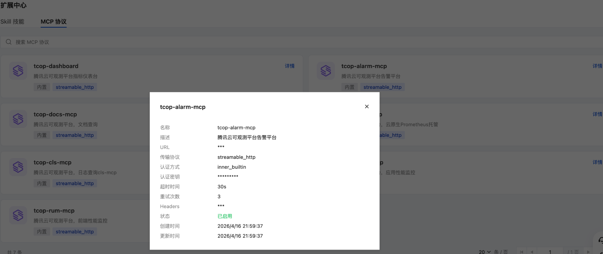Screen dimensions: 603x254
Task: Click the tcop-rum-mcp card icon
Action: click(x=18, y=215)
